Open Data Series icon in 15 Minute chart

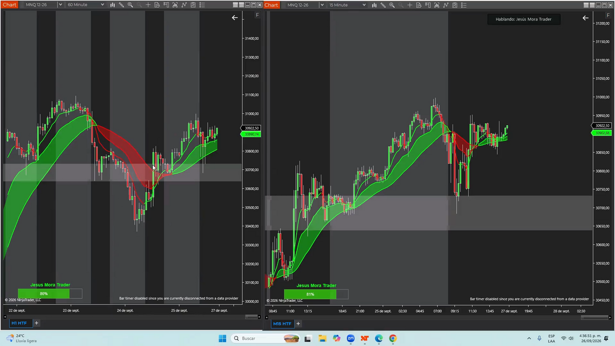pyautogui.click(x=437, y=5)
